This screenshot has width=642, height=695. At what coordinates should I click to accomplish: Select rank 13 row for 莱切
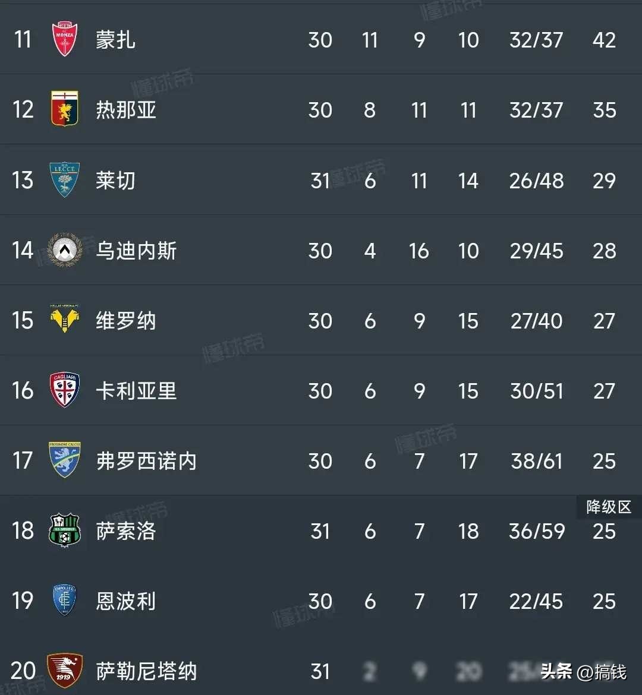(x=23, y=180)
